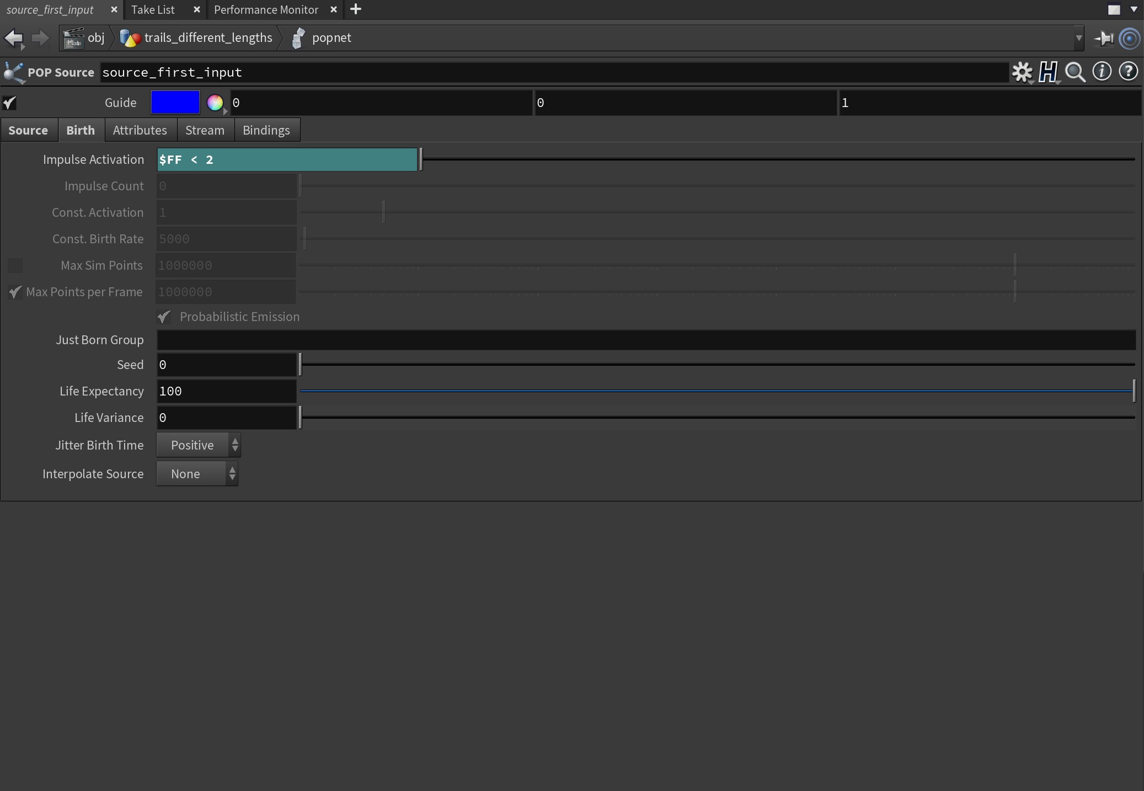
Task: Go to trails_different_lengths in the path
Action: coord(208,38)
